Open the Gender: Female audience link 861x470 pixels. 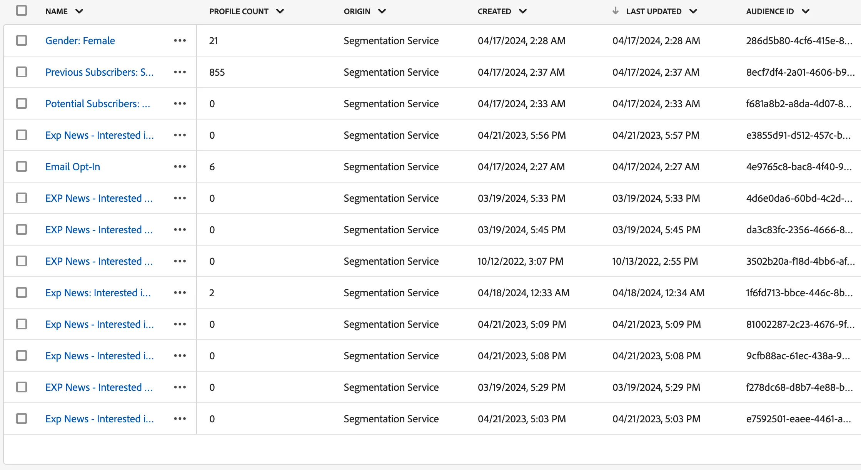click(x=80, y=40)
